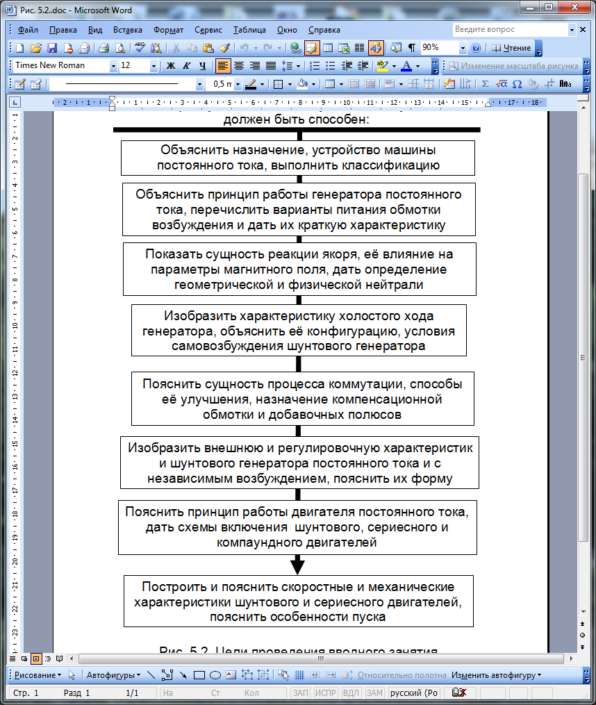Open the line style dropdown
Image resolution: width=596 pixels, height=705 pixels.
point(199,84)
